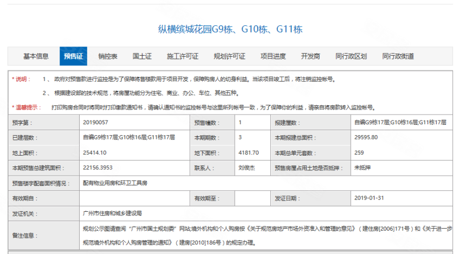Viewport: 466px width, 254px height.
Task: Click the 纵横缤城花园G9栋 page title
Action: click(x=230, y=29)
